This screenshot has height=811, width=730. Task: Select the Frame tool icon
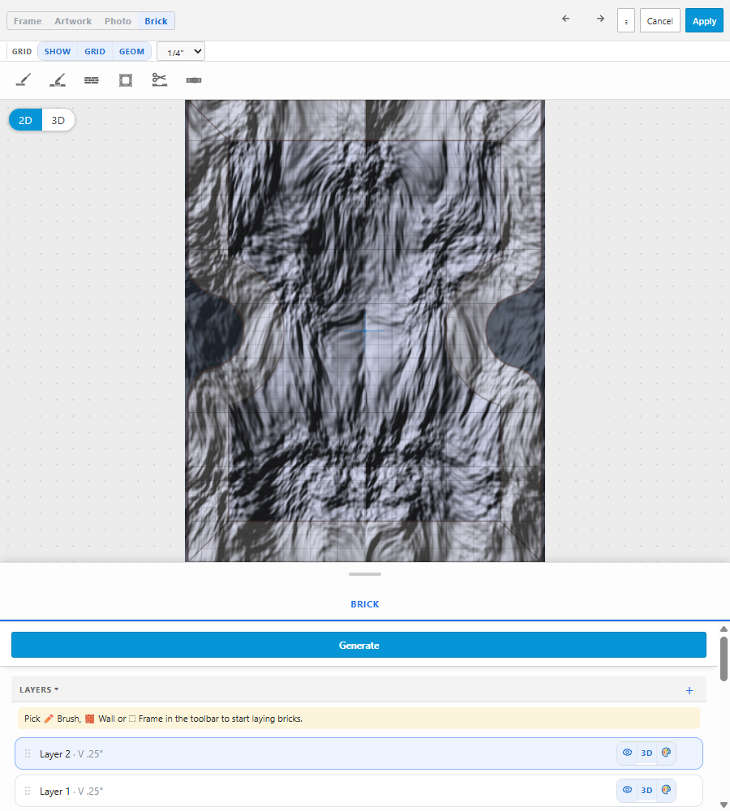click(x=126, y=80)
